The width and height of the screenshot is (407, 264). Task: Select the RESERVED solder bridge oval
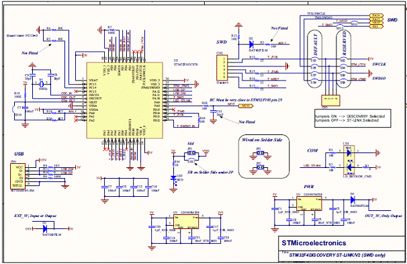(x=343, y=59)
